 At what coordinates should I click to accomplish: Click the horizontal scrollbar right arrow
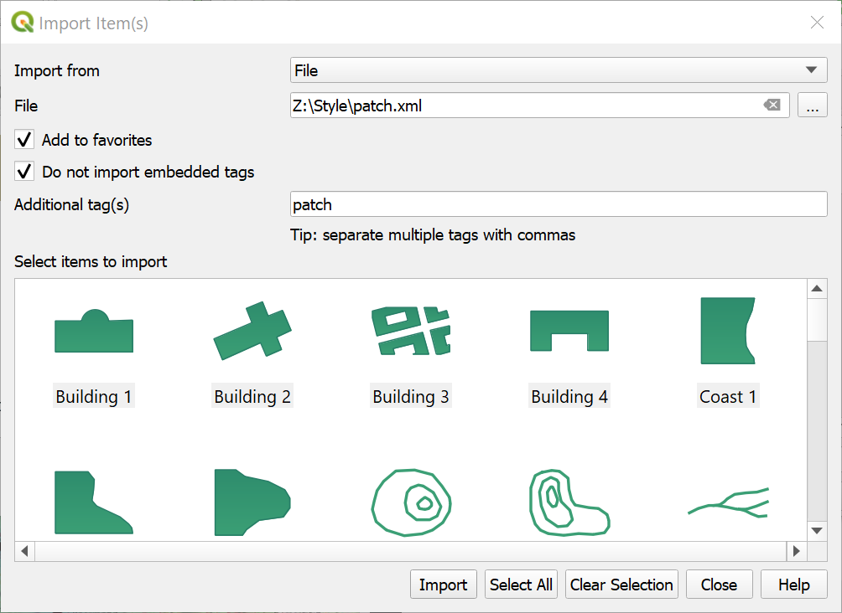[797, 551]
